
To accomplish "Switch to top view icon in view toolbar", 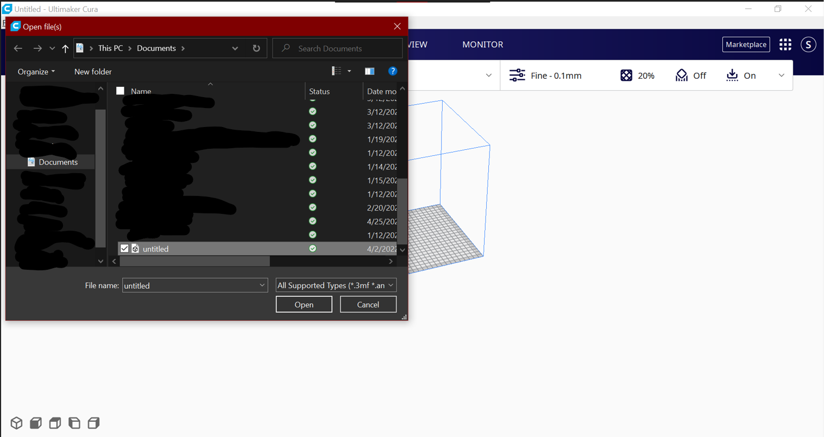I will point(54,423).
